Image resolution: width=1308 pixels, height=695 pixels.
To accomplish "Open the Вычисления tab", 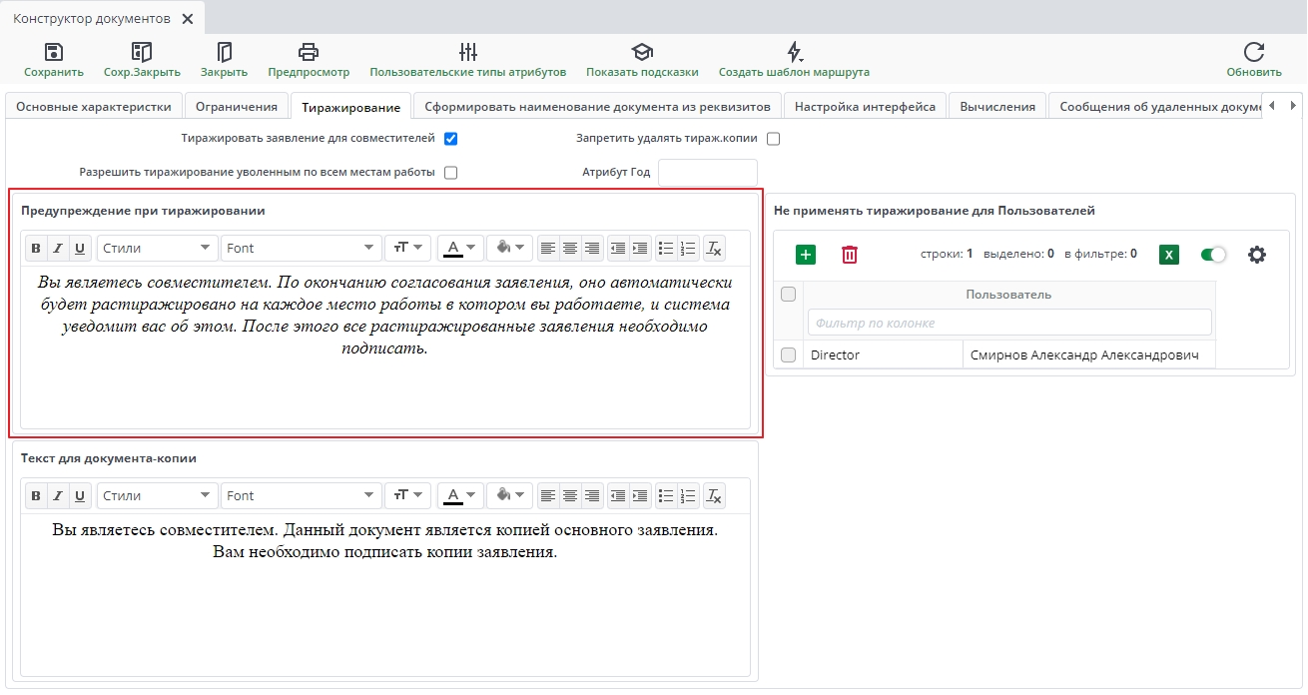I will (x=996, y=107).
